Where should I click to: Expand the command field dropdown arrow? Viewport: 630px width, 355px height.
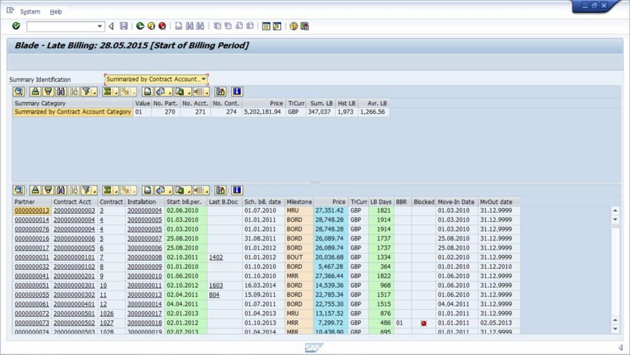(100, 26)
